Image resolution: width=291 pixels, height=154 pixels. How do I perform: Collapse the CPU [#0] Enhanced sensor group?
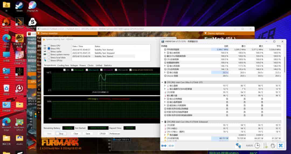click(x=162, y=122)
